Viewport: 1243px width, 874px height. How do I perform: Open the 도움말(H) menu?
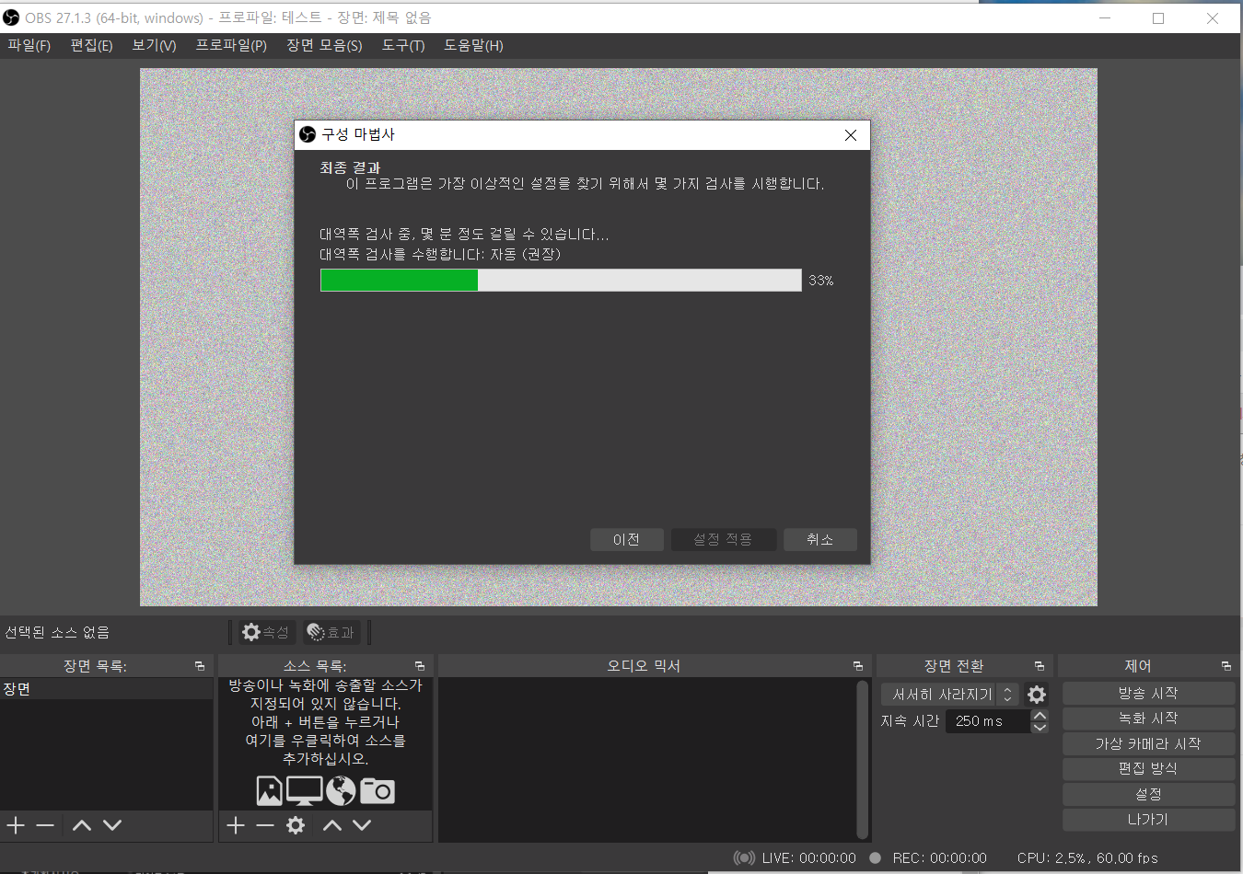point(473,45)
